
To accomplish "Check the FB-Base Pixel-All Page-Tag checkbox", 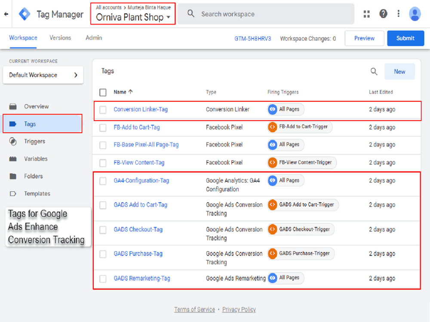I will tap(103, 145).
